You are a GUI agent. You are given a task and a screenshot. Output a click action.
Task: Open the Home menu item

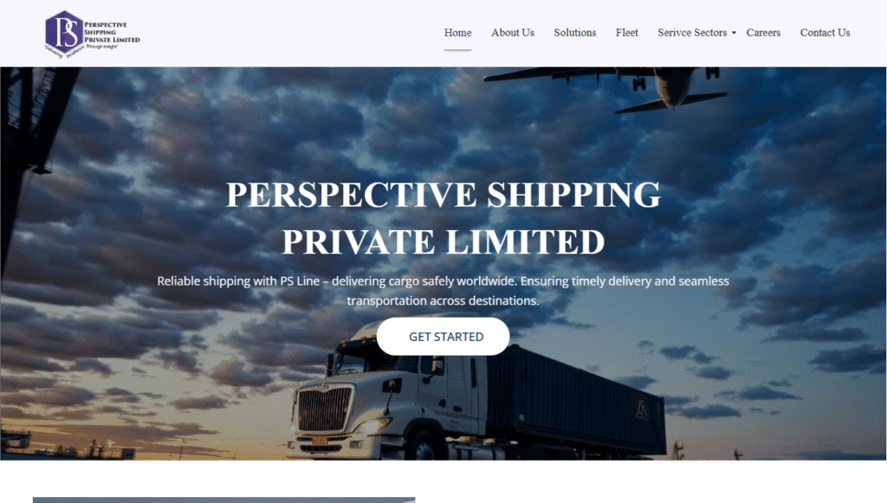457,33
